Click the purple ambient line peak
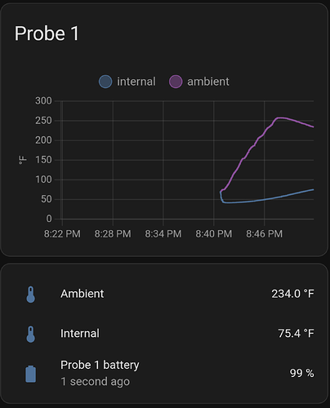The image size is (330, 408). click(280, 118)
